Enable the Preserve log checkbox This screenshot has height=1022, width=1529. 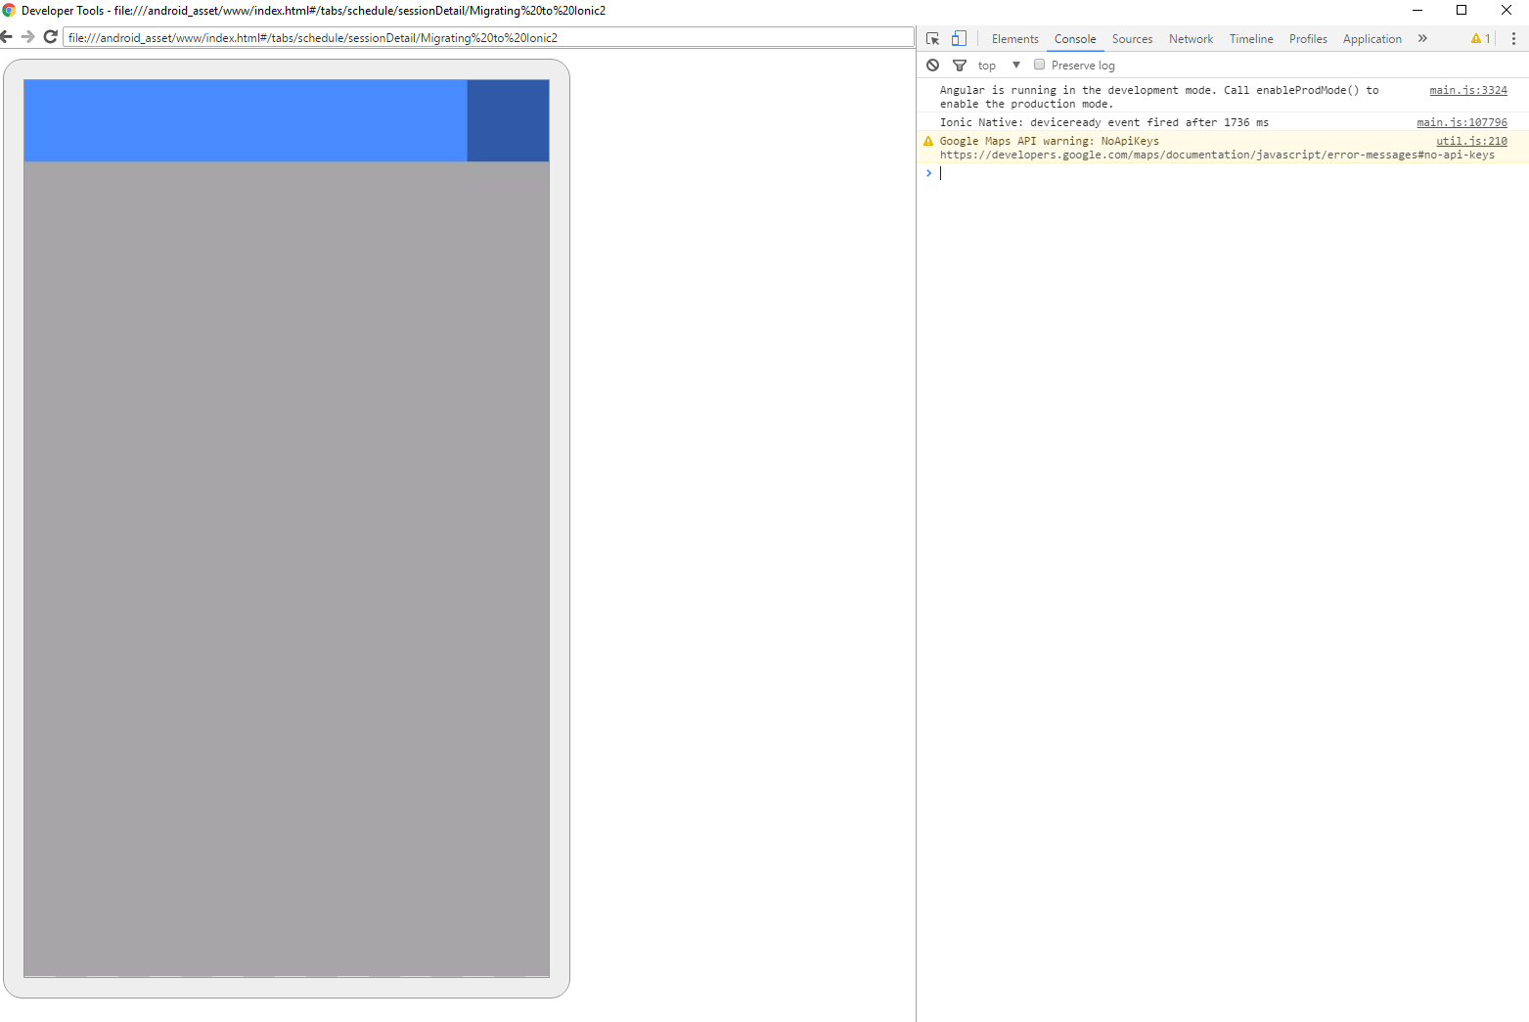tap(1039, 65)
